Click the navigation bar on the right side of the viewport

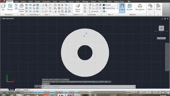(x=167, y=57)
